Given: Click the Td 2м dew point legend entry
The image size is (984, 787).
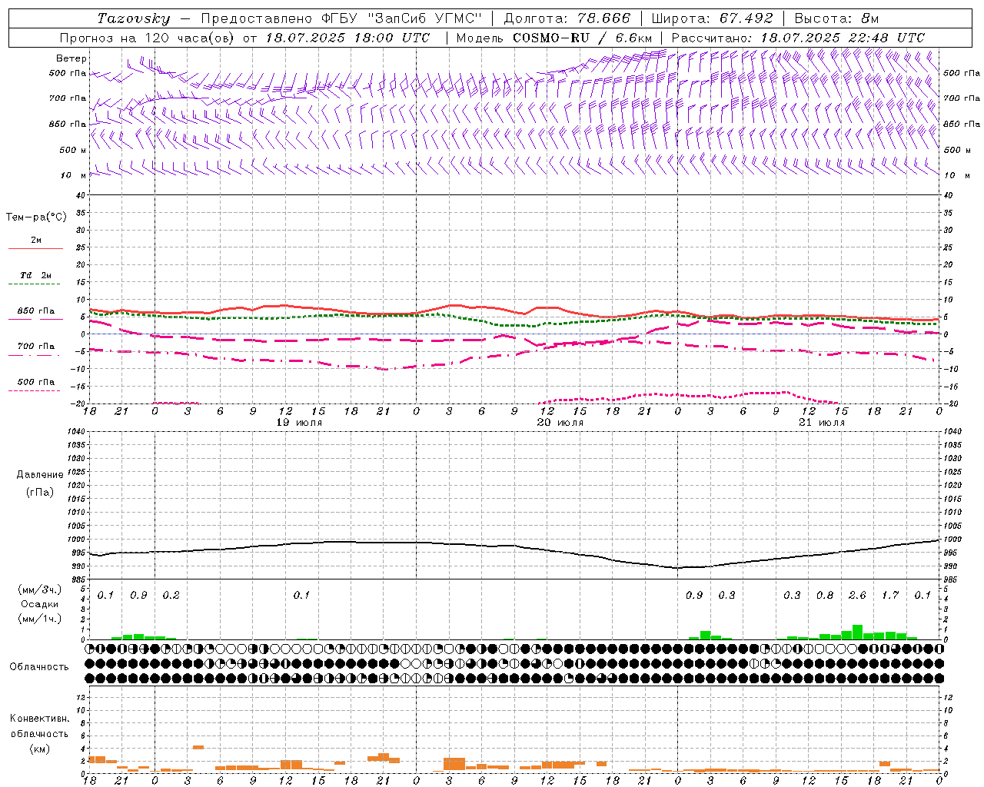Looking at the screenshot, I should tap(36, 275).
